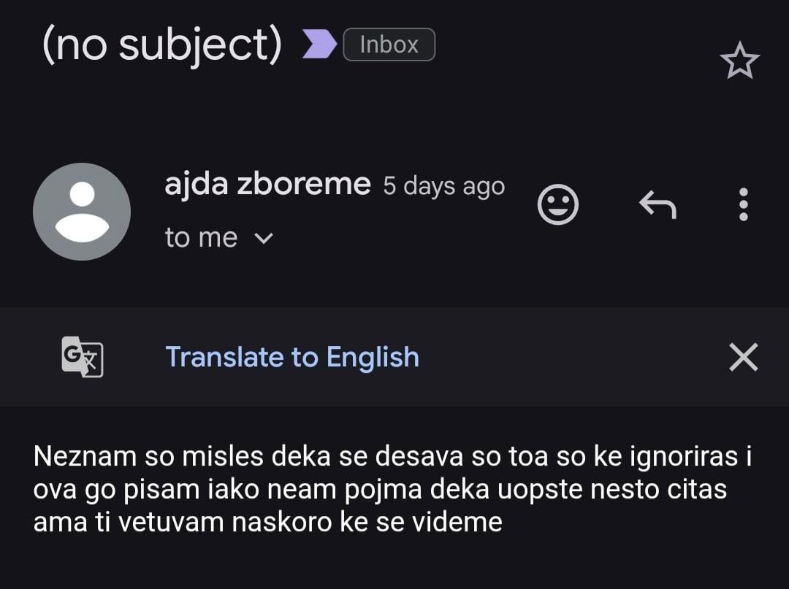This screenshot has width=789, height=589.
Task: Dismiss the translate banner
Action: [743, 358]
